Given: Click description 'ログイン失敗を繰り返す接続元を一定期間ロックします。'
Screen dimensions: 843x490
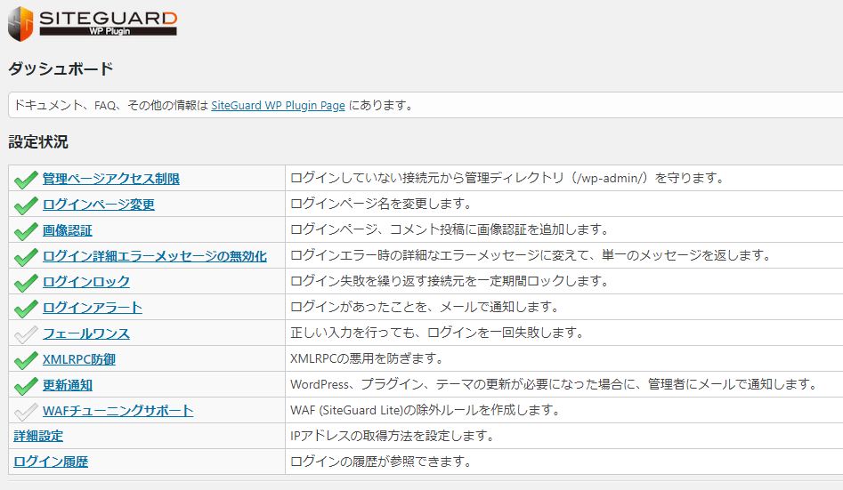Looking at the screenshot, I should pyautogui.click(x=450, y=281).
